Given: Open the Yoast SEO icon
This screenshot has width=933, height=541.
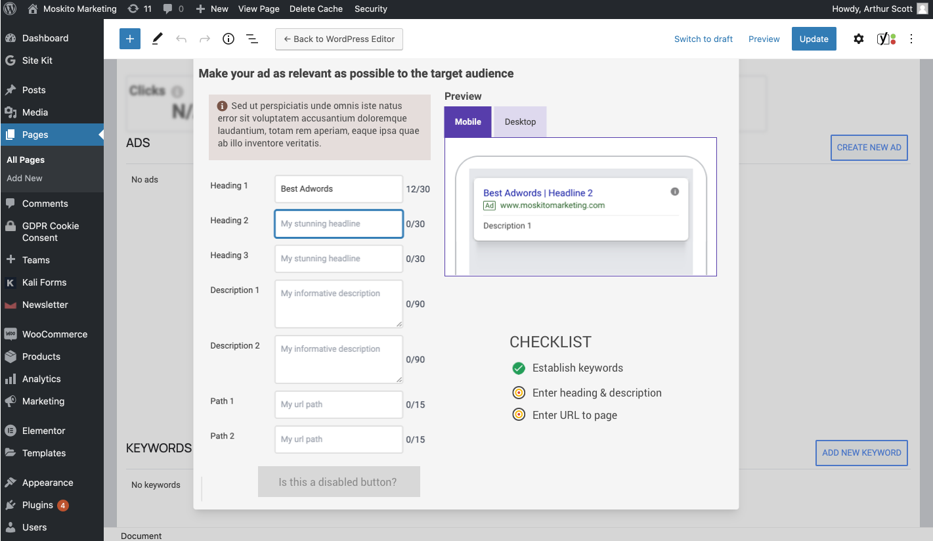Looking at the screenshot, I should click(886, 39).
